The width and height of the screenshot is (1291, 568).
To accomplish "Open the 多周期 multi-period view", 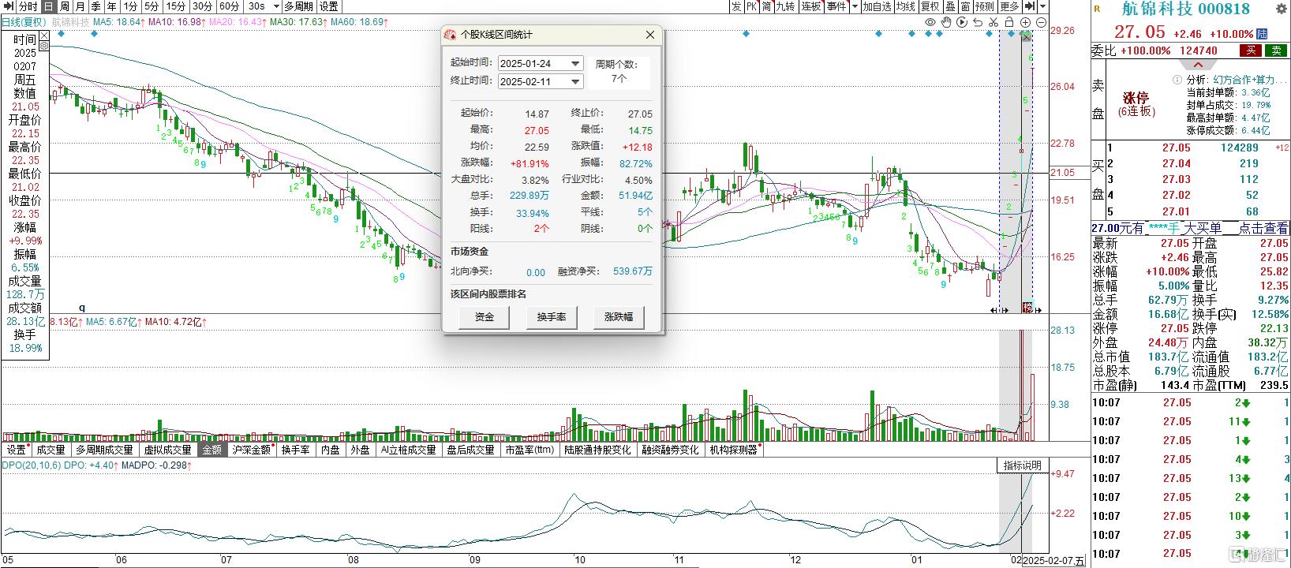I will coord(298,6).
